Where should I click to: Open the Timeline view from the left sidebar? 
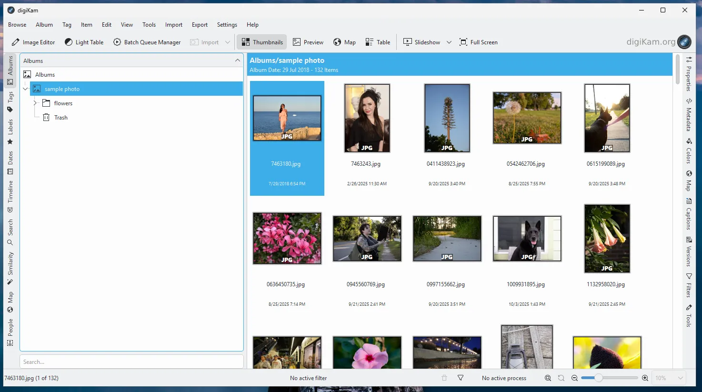(10, 192)
